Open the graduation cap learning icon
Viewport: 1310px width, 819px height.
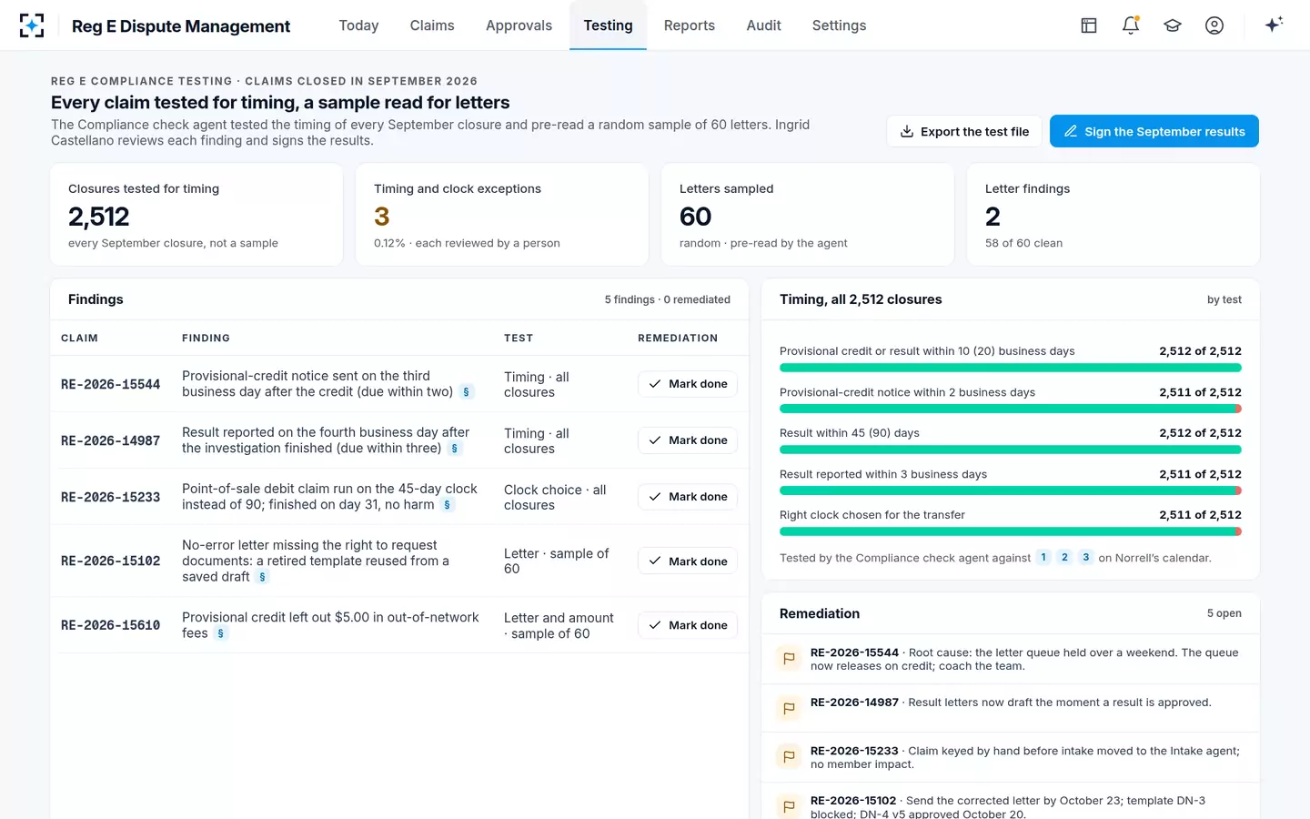[1173, 25]
